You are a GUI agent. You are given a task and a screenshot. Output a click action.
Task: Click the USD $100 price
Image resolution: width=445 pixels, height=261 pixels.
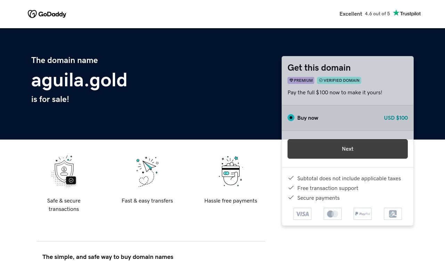pyautogui.click(x=396, y=118)
